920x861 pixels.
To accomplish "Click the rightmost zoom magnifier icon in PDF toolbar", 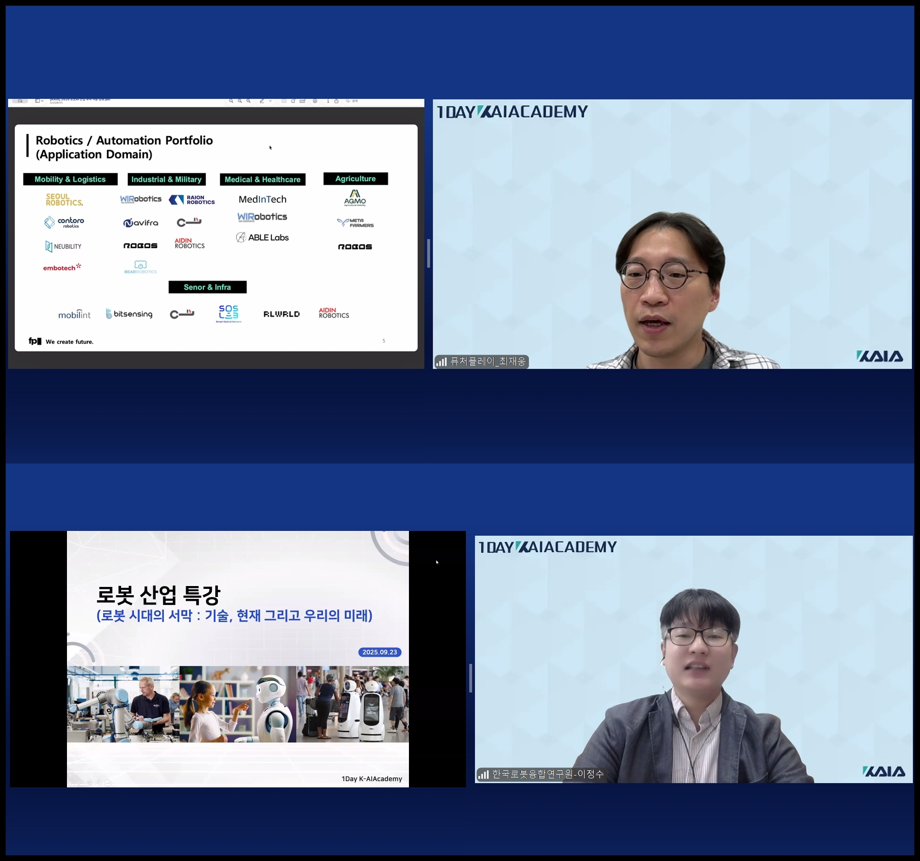I will click(248, 101).
